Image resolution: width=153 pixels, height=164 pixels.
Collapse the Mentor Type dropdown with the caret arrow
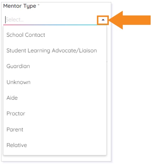point(103,20)
